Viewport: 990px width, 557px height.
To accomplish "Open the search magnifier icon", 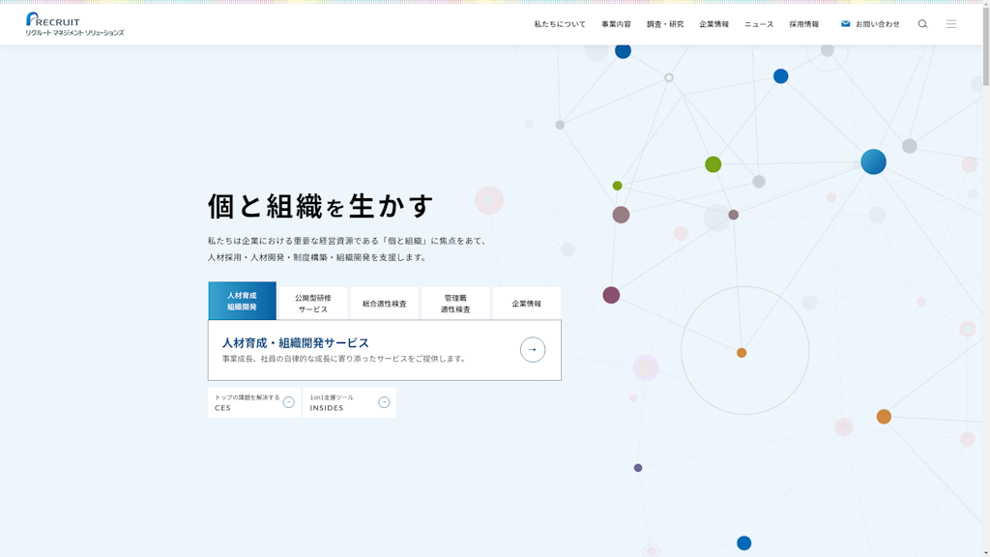I will point(922,24).
